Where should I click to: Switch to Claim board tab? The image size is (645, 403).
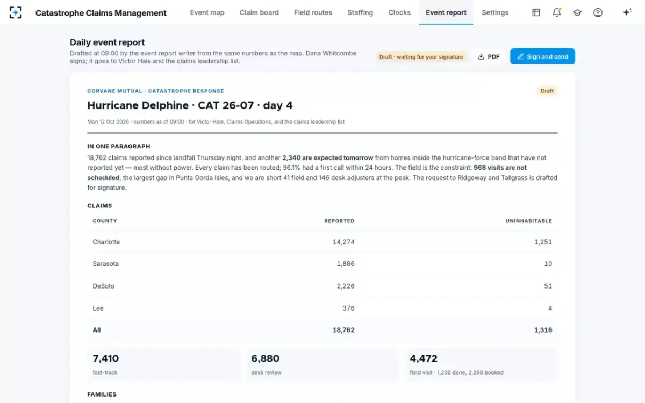(x=259, y=12)
